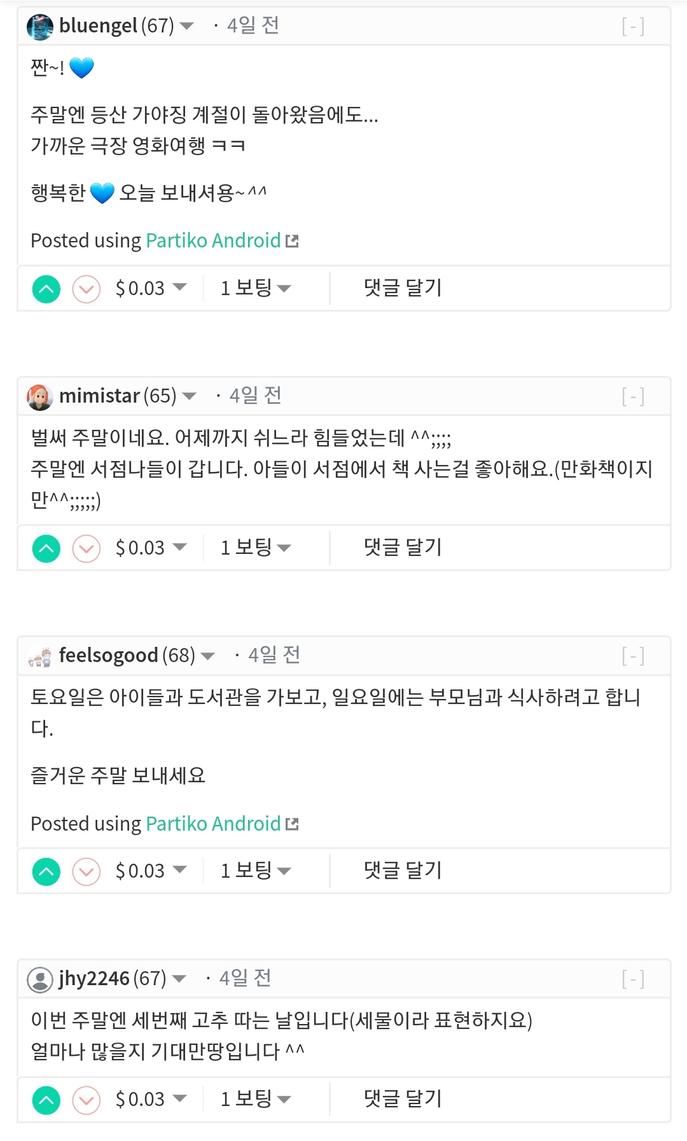The width and height of the screenshot is (687, 1141).
Task: Reply to jhy2246 via 댓글 달기
Action: click(403, 1098)
